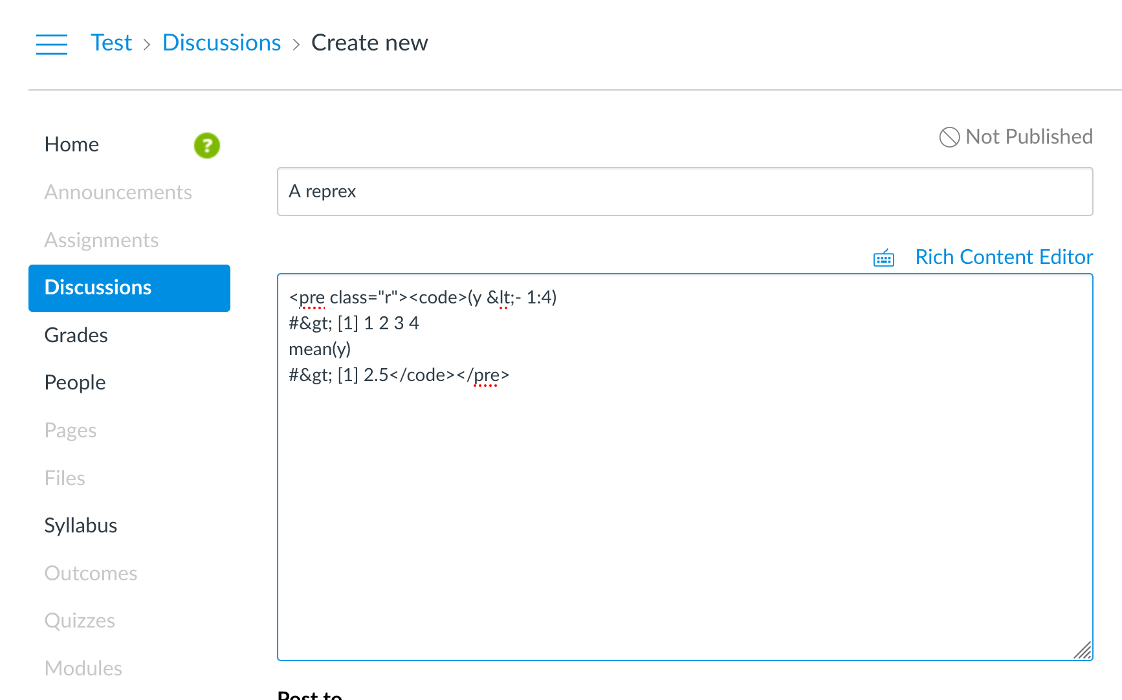This screenshot has height=700, width=1122.
Task: Click the 'Create new' breadcrumb text
Action: point(369,43)
